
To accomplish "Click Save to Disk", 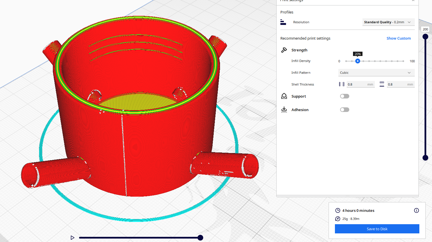I will coord(377,229).
